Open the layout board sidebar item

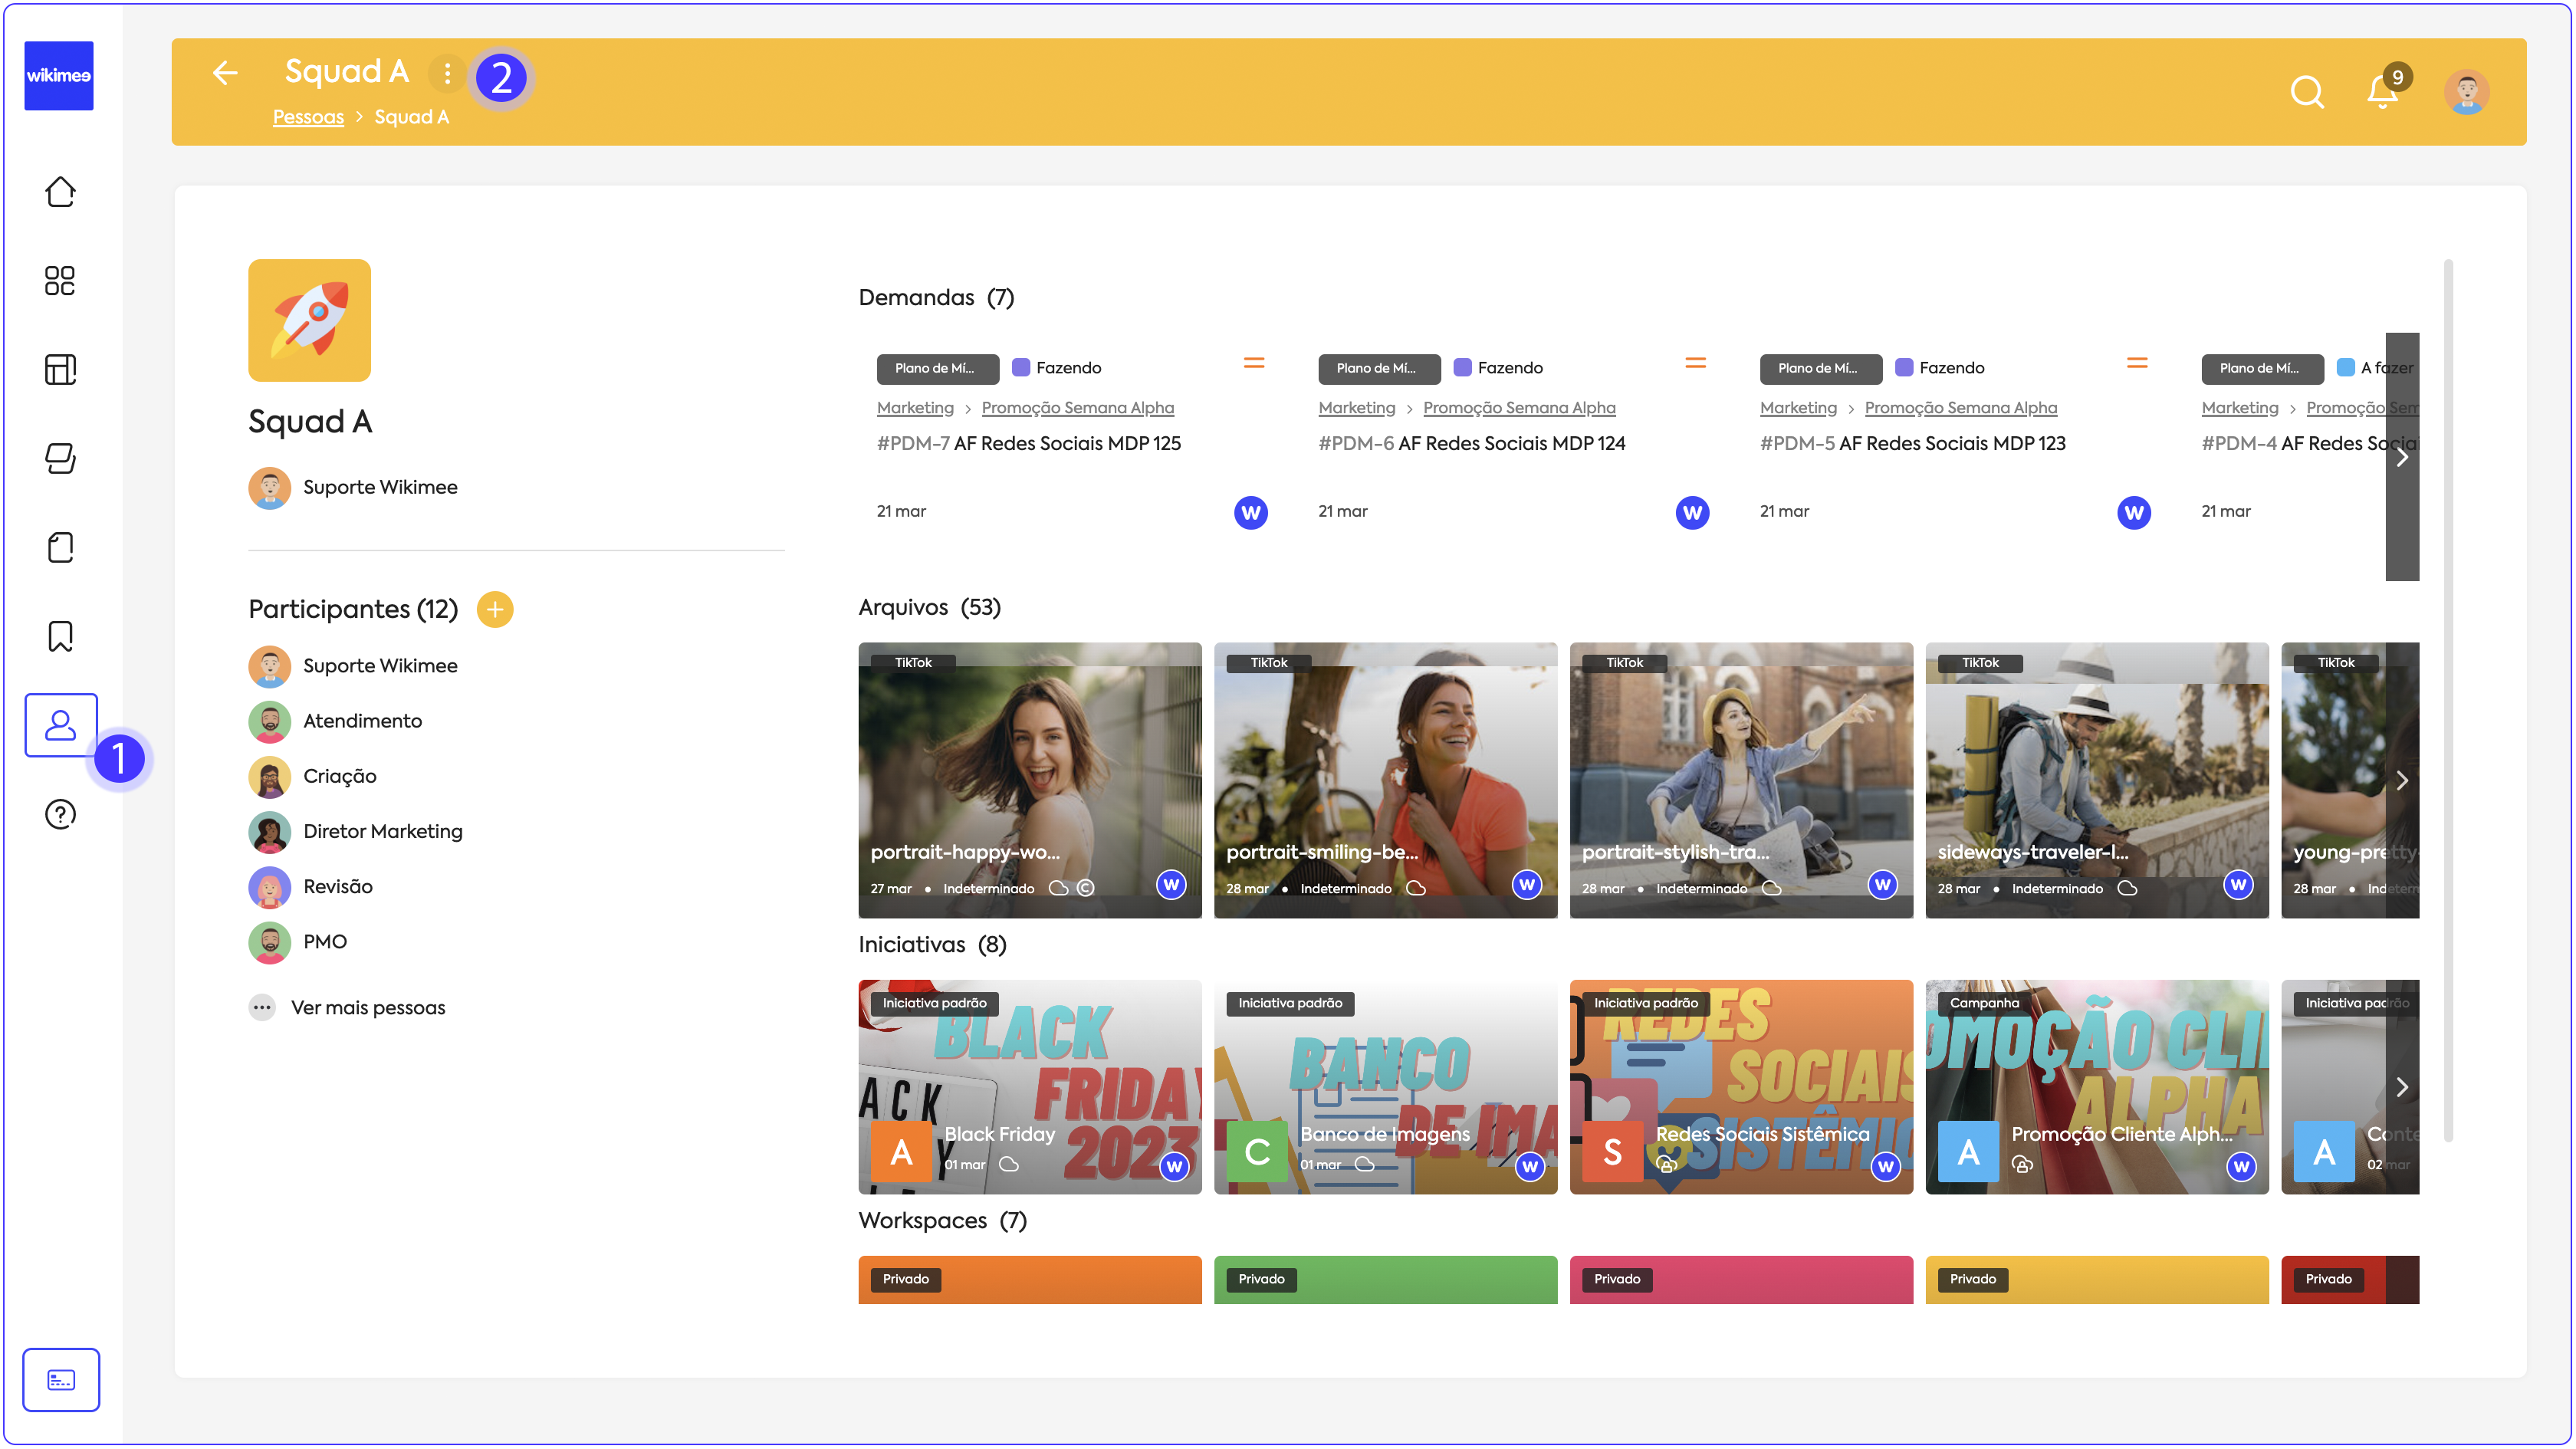click(x=60, y=370)
